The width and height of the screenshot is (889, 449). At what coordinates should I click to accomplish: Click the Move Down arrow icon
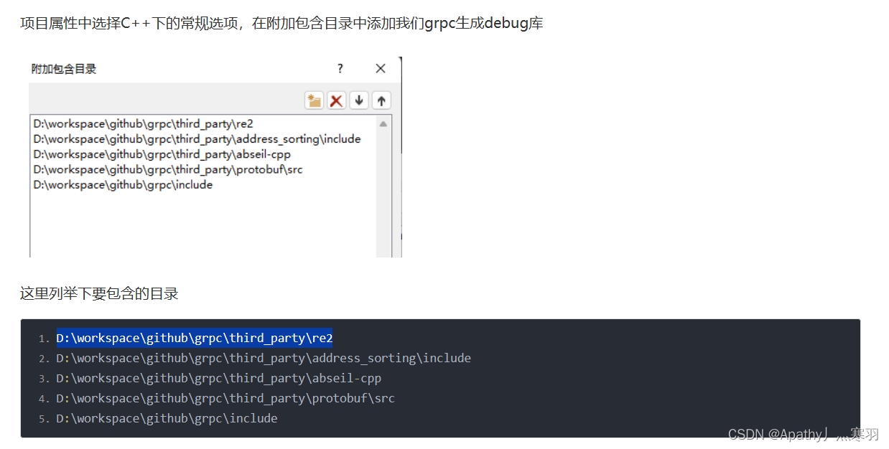[358, 100]
